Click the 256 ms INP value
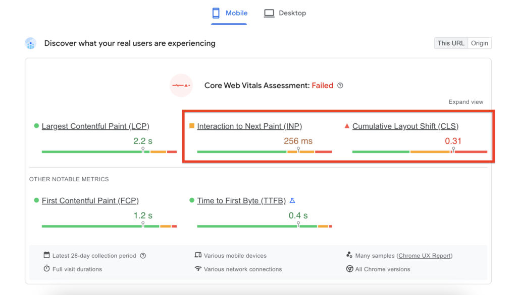The height and width of the screenshot is (295, 517). 298,141
